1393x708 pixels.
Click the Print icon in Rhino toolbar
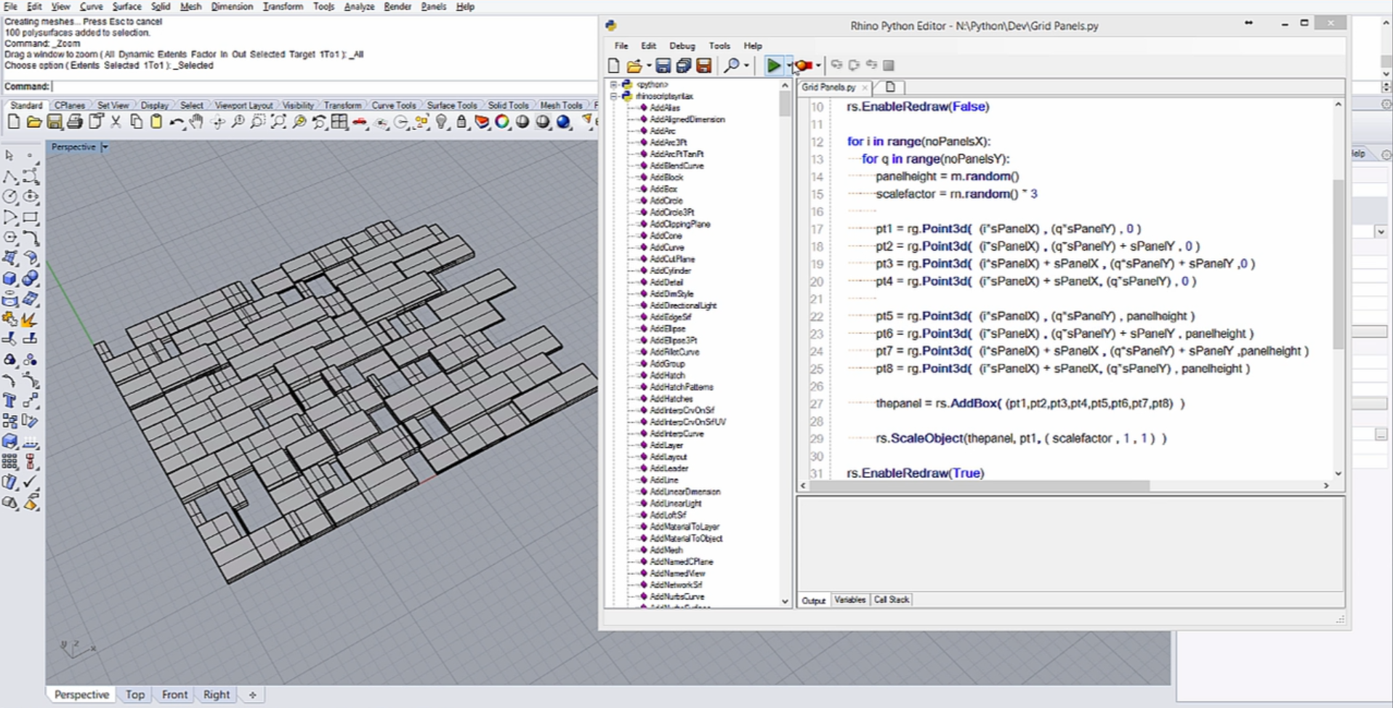[x=74, y=122]
